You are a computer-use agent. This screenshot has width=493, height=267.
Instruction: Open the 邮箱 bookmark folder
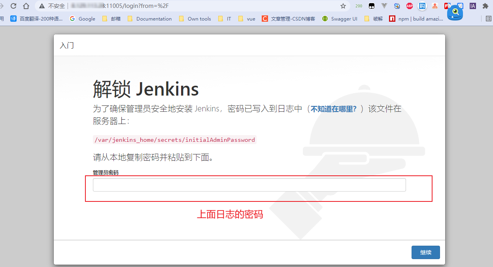click(x=111, y=19)
